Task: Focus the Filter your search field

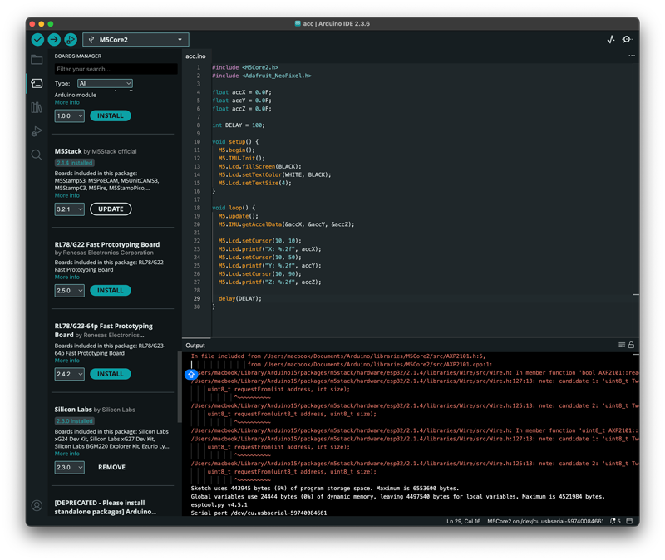Action: (x=116, y=69)
